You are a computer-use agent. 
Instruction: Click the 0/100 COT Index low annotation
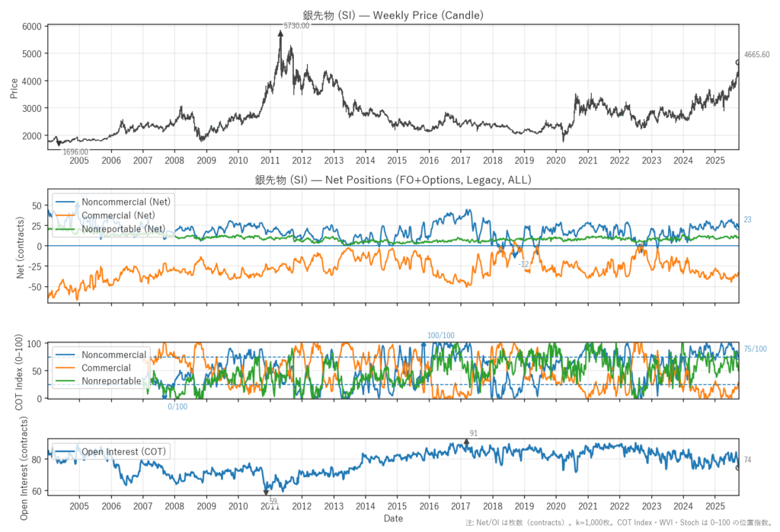[177, 407]
